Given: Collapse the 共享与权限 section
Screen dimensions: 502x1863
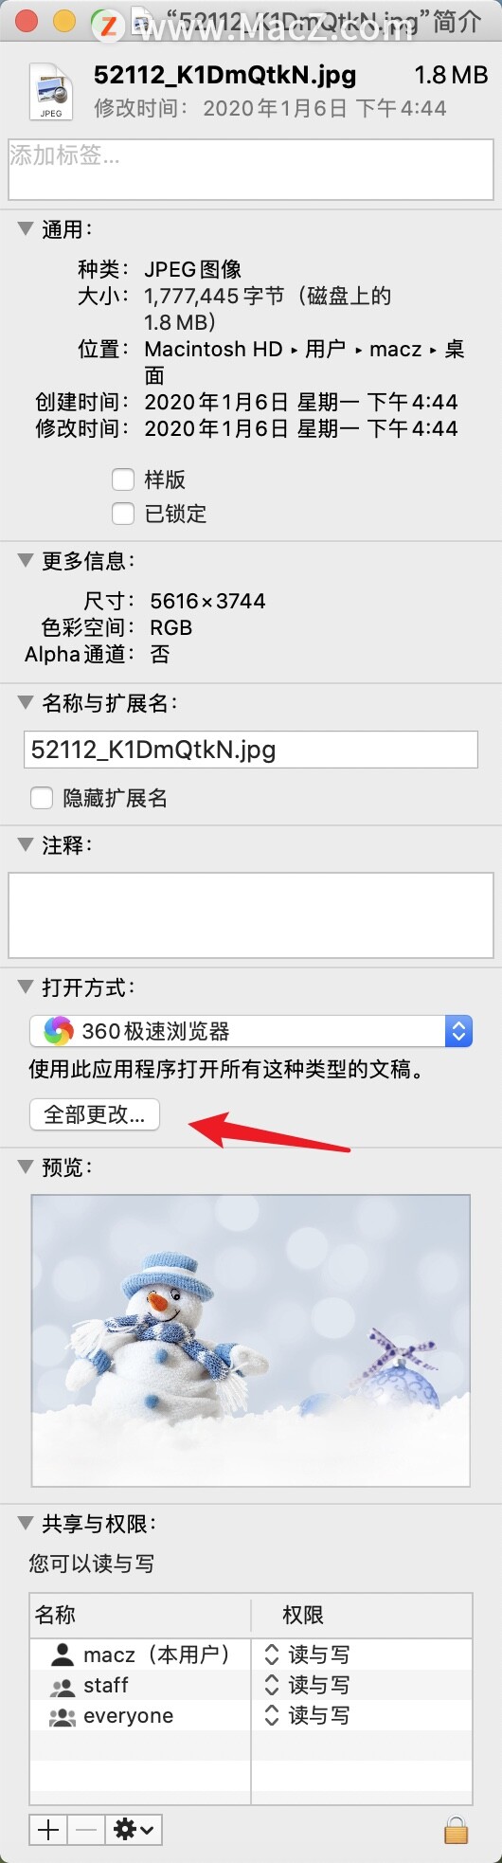Looking at the screenshot, I should (x=26, y=1523).
